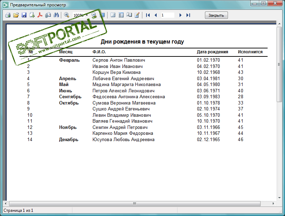Click the vertical scrollbar up arrow
The image size is (285, 216).
pos(279,24)
